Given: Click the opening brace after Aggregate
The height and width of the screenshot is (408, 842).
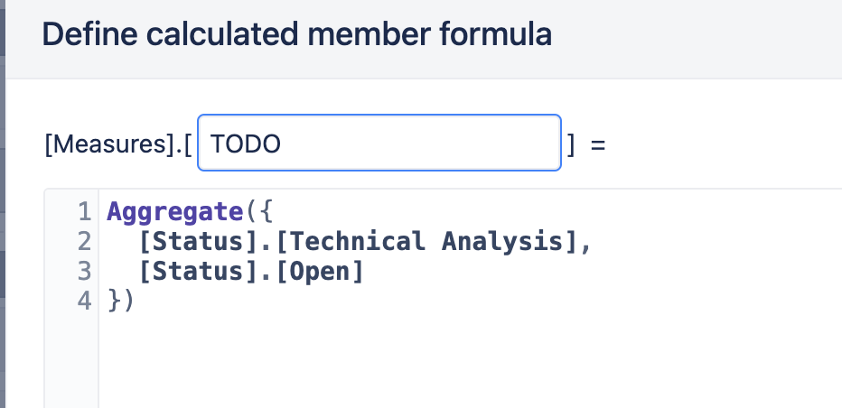Looking at the screenshot, I should coord(267,211).
